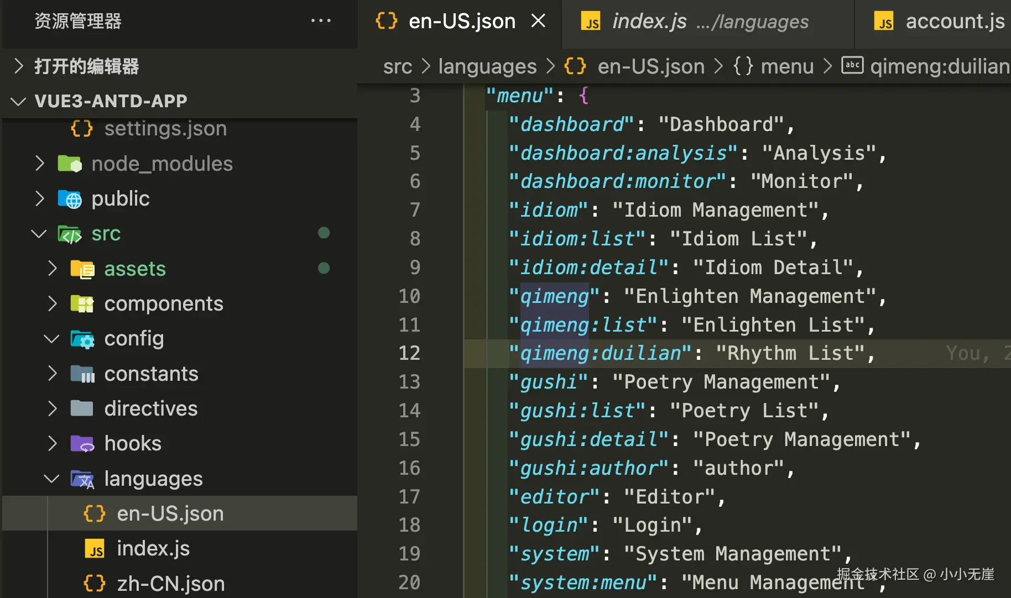Collapse the languages folder chevron
Viewport: 1011px width, 598px height.
pos(52,479)
